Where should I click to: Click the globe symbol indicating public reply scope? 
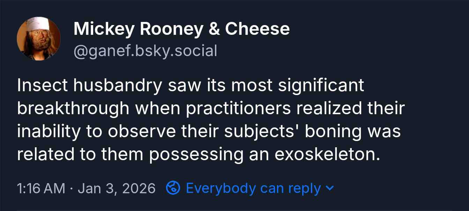pos(173,188)
